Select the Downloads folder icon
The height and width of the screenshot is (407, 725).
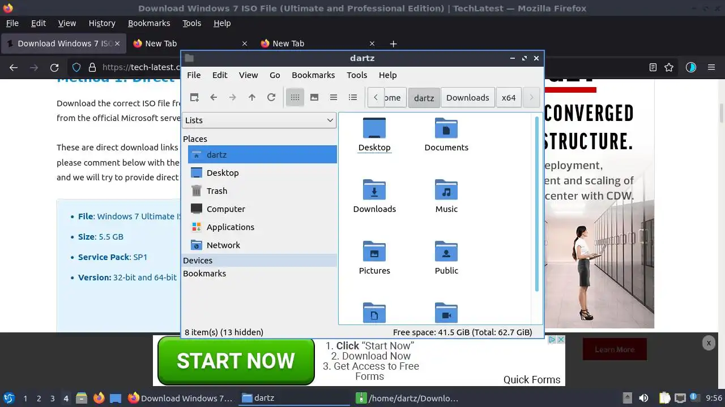(374, 196)
